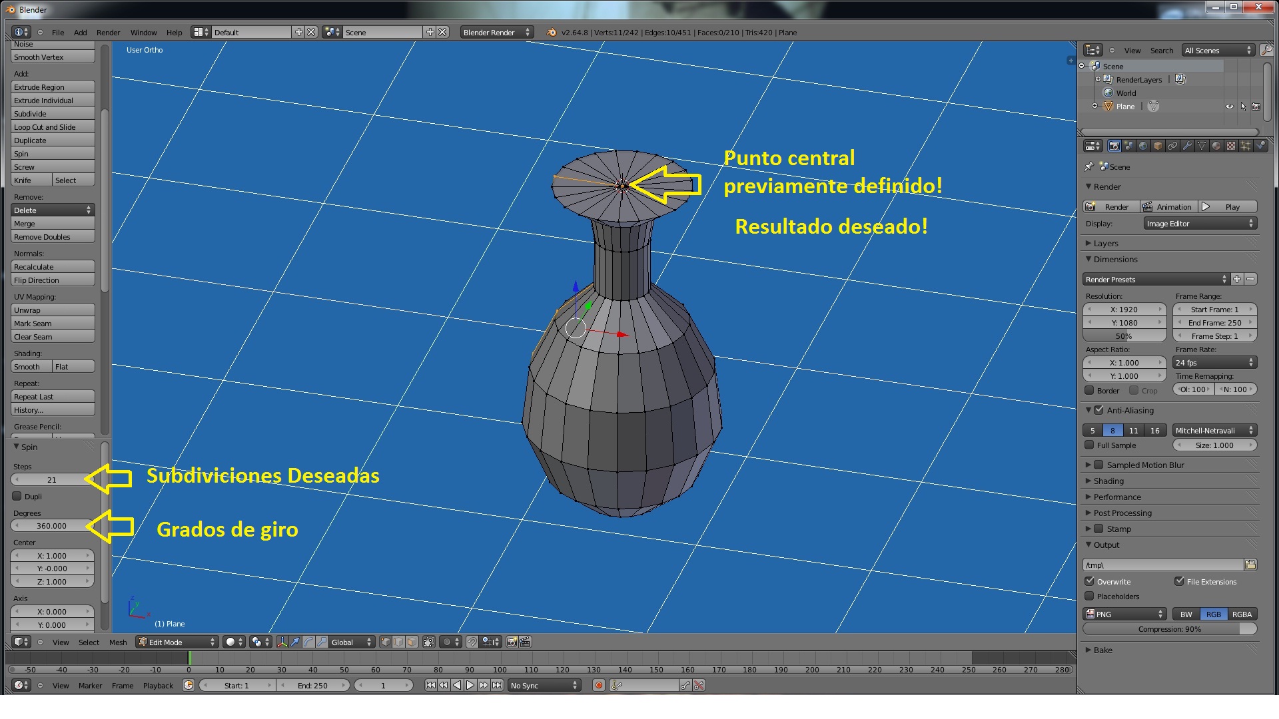
Task: Open the Edit Mode selector dropdown
Action: pos(177,642)
